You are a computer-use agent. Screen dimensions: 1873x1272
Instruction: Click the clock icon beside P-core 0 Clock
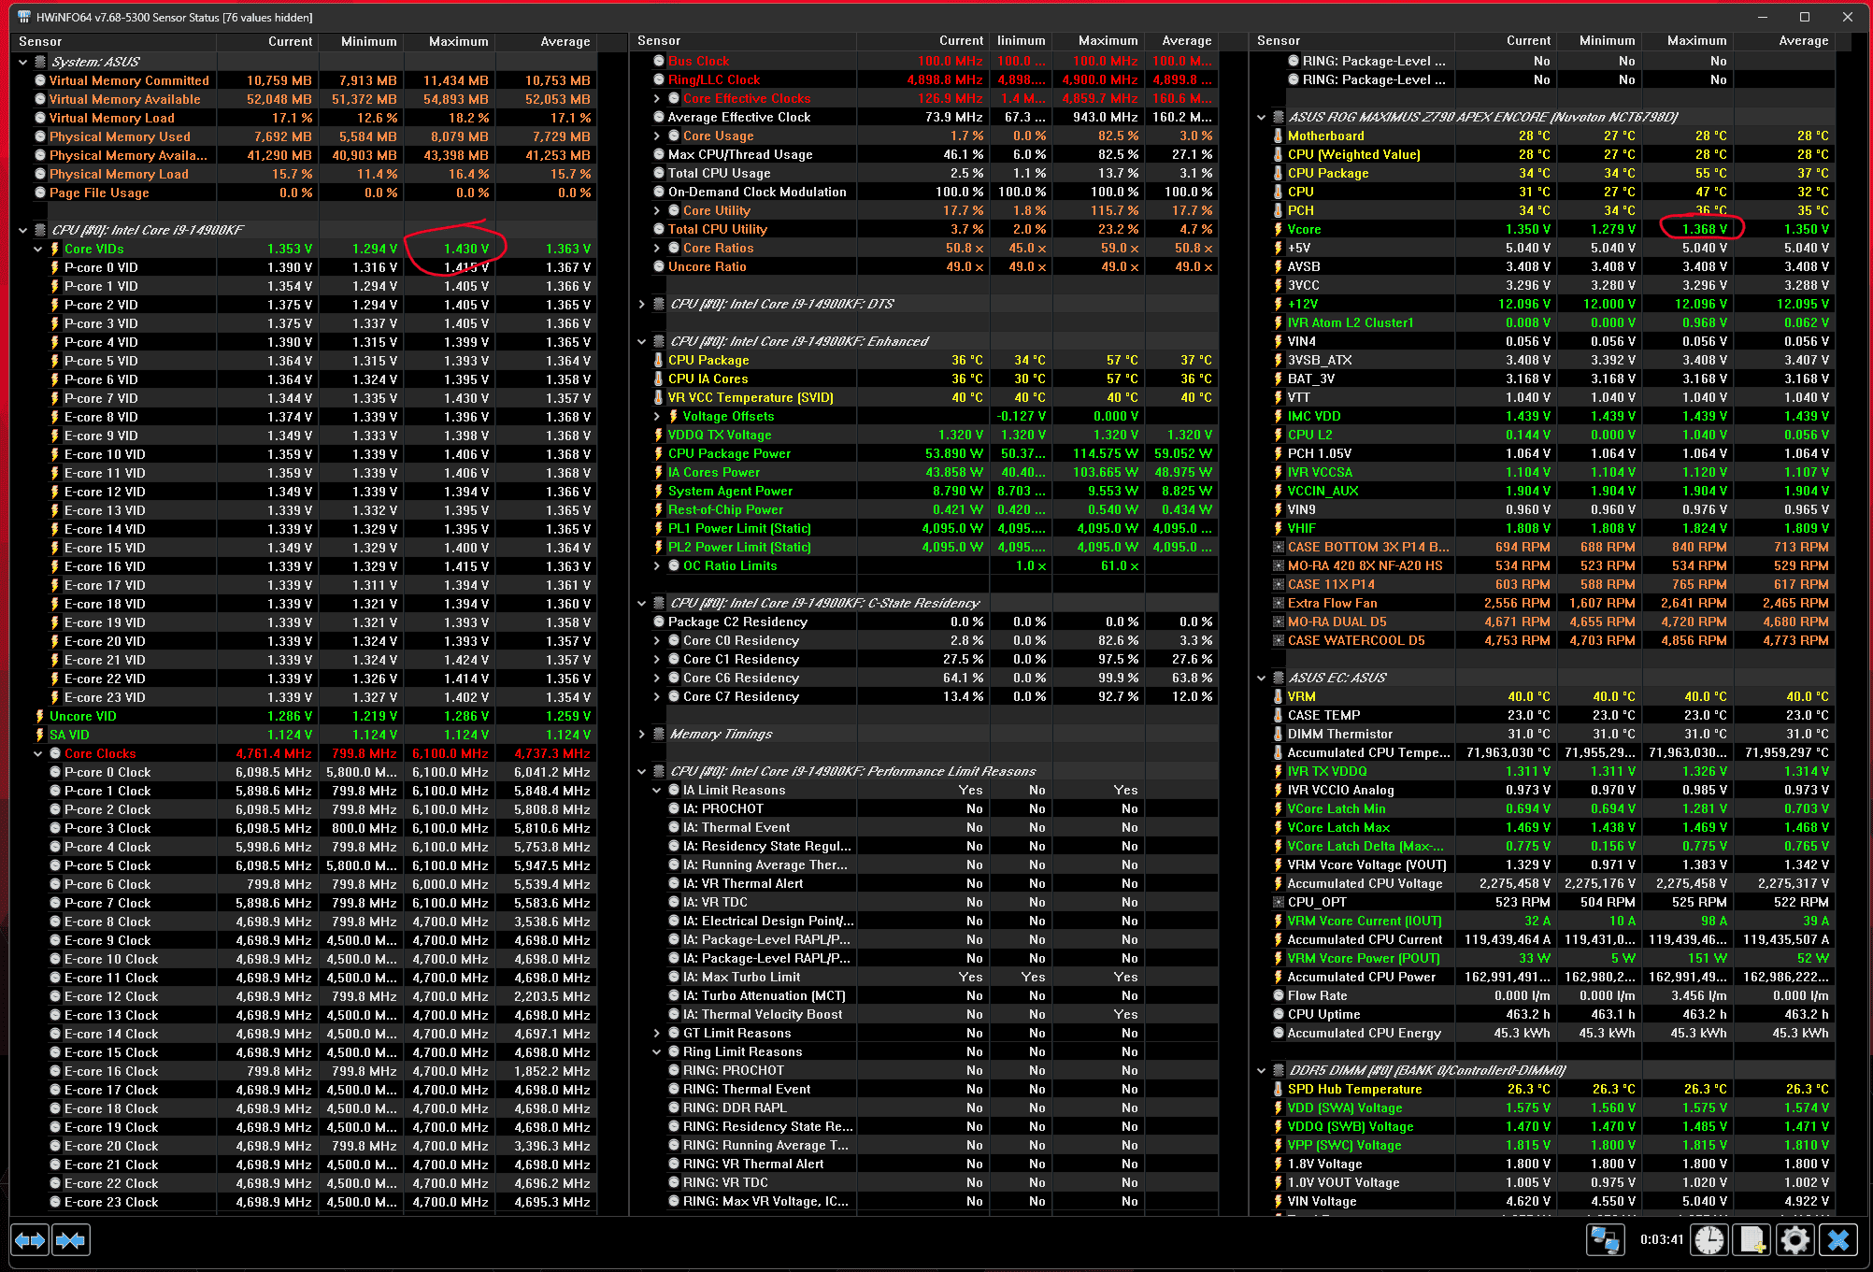pos(55,772)
